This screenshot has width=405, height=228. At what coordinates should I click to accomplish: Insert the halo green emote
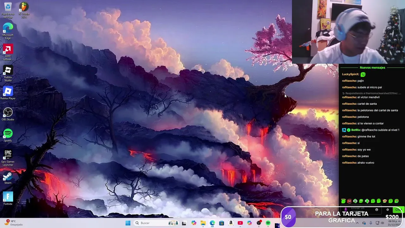(343, 201)
